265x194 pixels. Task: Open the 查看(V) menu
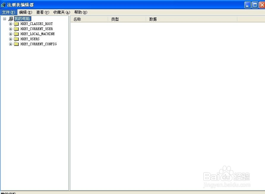coord(43,12)
